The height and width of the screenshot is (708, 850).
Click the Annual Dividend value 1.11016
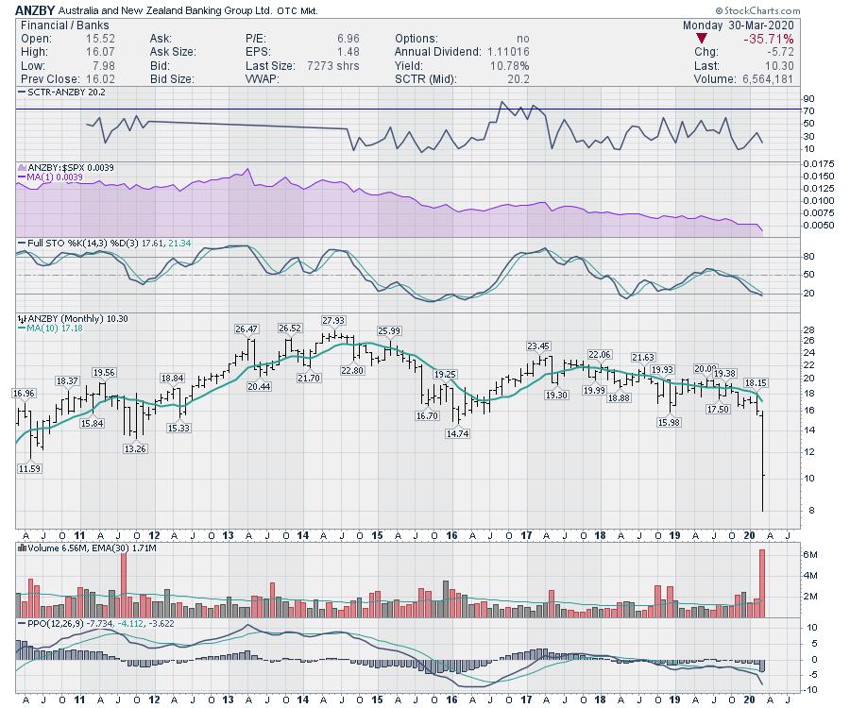(508, 52)
